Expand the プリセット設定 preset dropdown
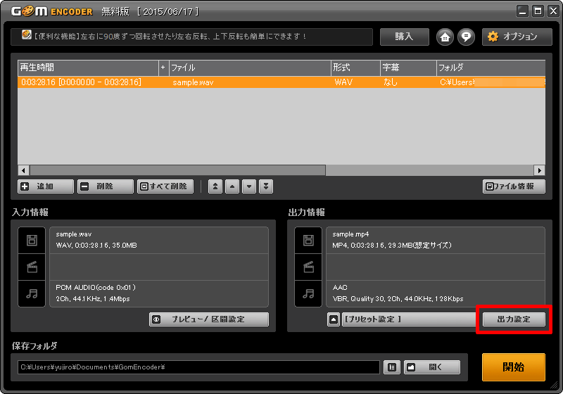 [334, 319]
